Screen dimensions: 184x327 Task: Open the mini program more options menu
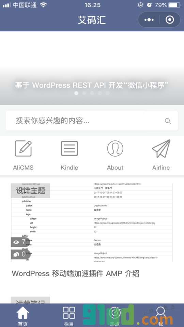(149, 20)
